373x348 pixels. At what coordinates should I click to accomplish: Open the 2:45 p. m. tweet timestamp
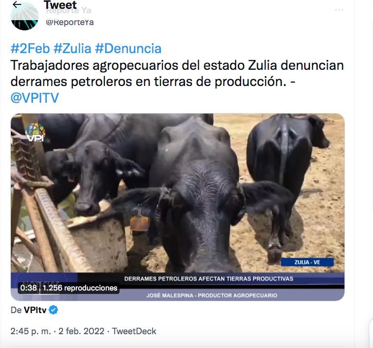tap(31, 331)
